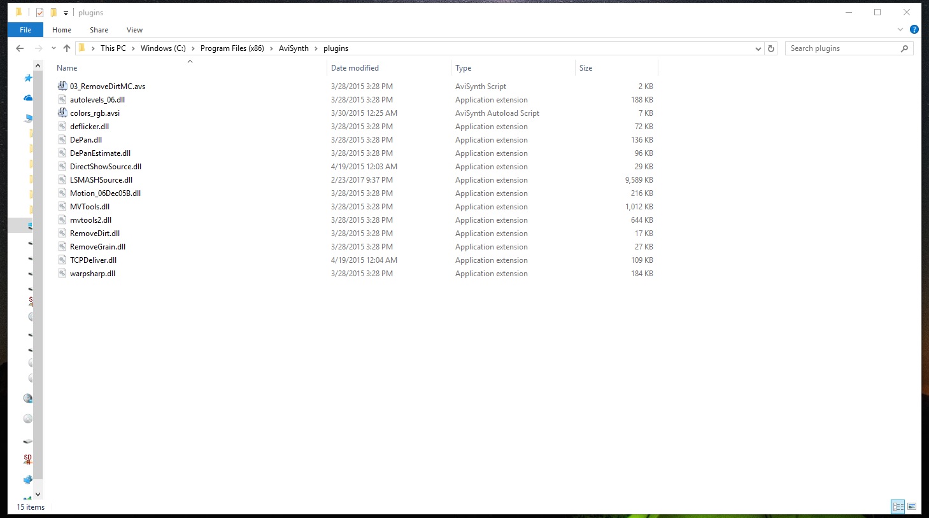Click the folder icon in the address bar

pos(82,48)
